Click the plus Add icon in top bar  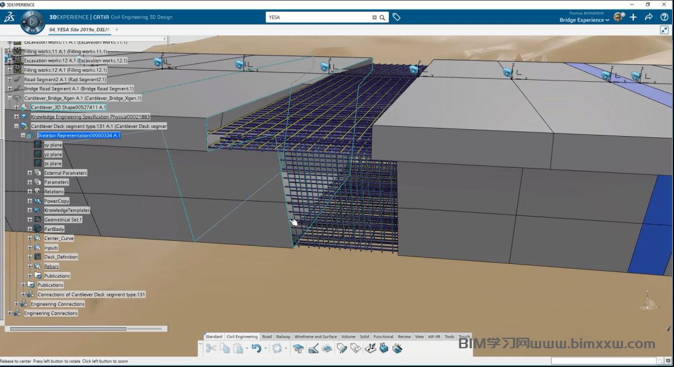coord(633,17)
